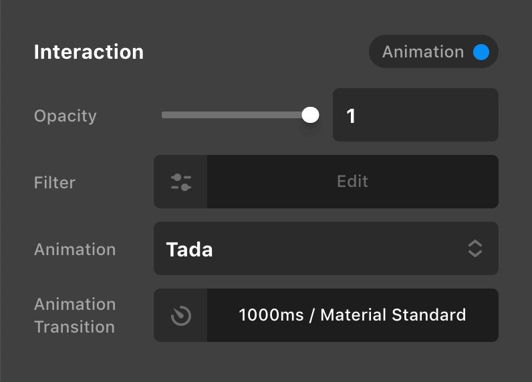Click the Animation Transition label

pyautogui.click(x=75, y=315)
